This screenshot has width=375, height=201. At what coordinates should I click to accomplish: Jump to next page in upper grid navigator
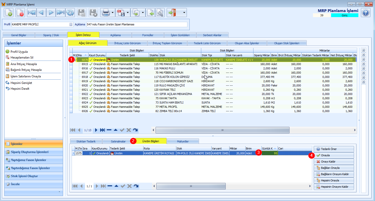coord(96,130)
